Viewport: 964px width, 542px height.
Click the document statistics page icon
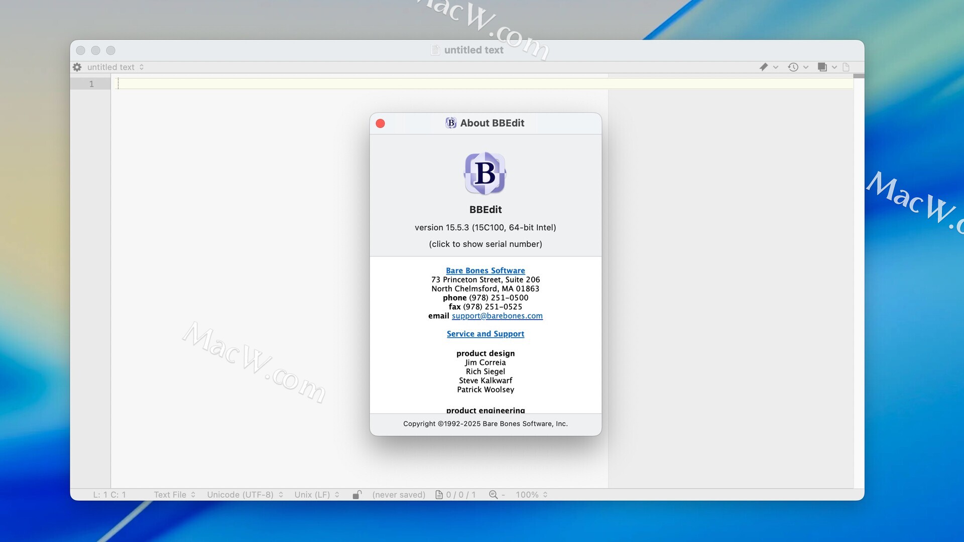(439, 495)
